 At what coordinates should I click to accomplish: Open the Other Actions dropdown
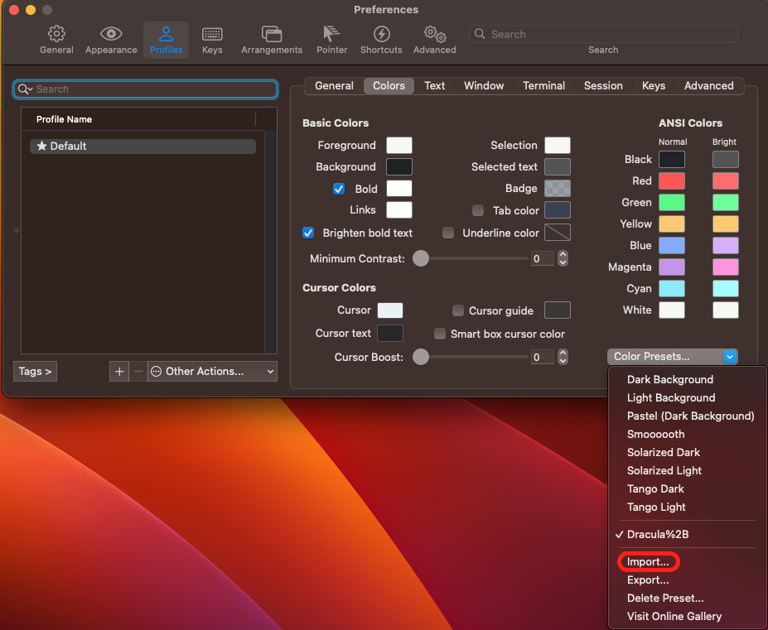[212, 372]
